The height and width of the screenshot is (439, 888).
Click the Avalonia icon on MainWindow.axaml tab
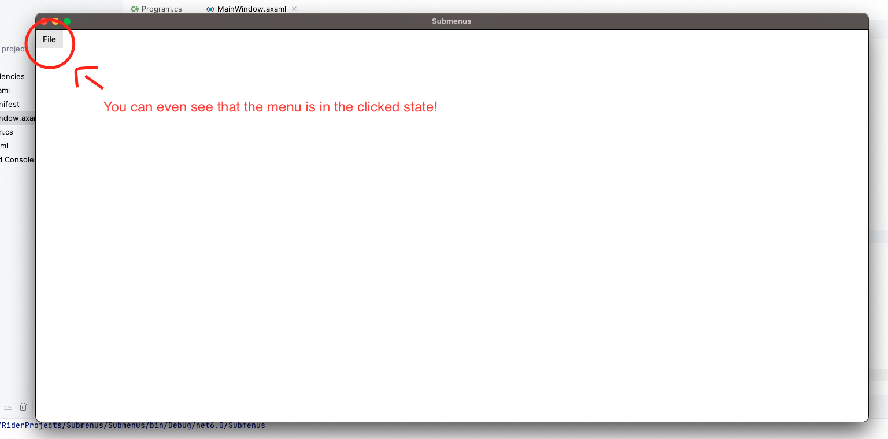(x=210, y=9)
